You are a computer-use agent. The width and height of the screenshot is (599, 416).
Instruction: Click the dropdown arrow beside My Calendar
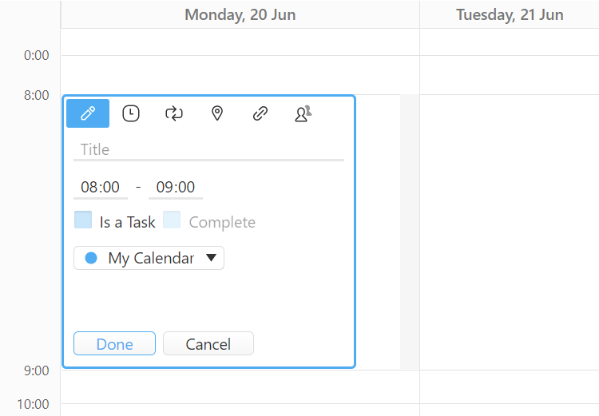pyautogui.click(x=211, y=258)
